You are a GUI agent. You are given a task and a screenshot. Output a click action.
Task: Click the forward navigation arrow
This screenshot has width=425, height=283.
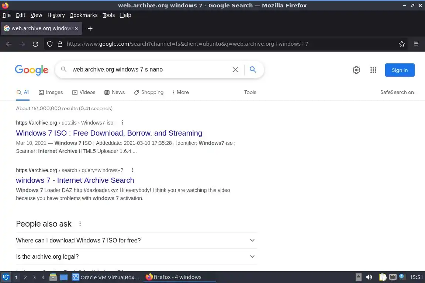[x=22, y=44]
